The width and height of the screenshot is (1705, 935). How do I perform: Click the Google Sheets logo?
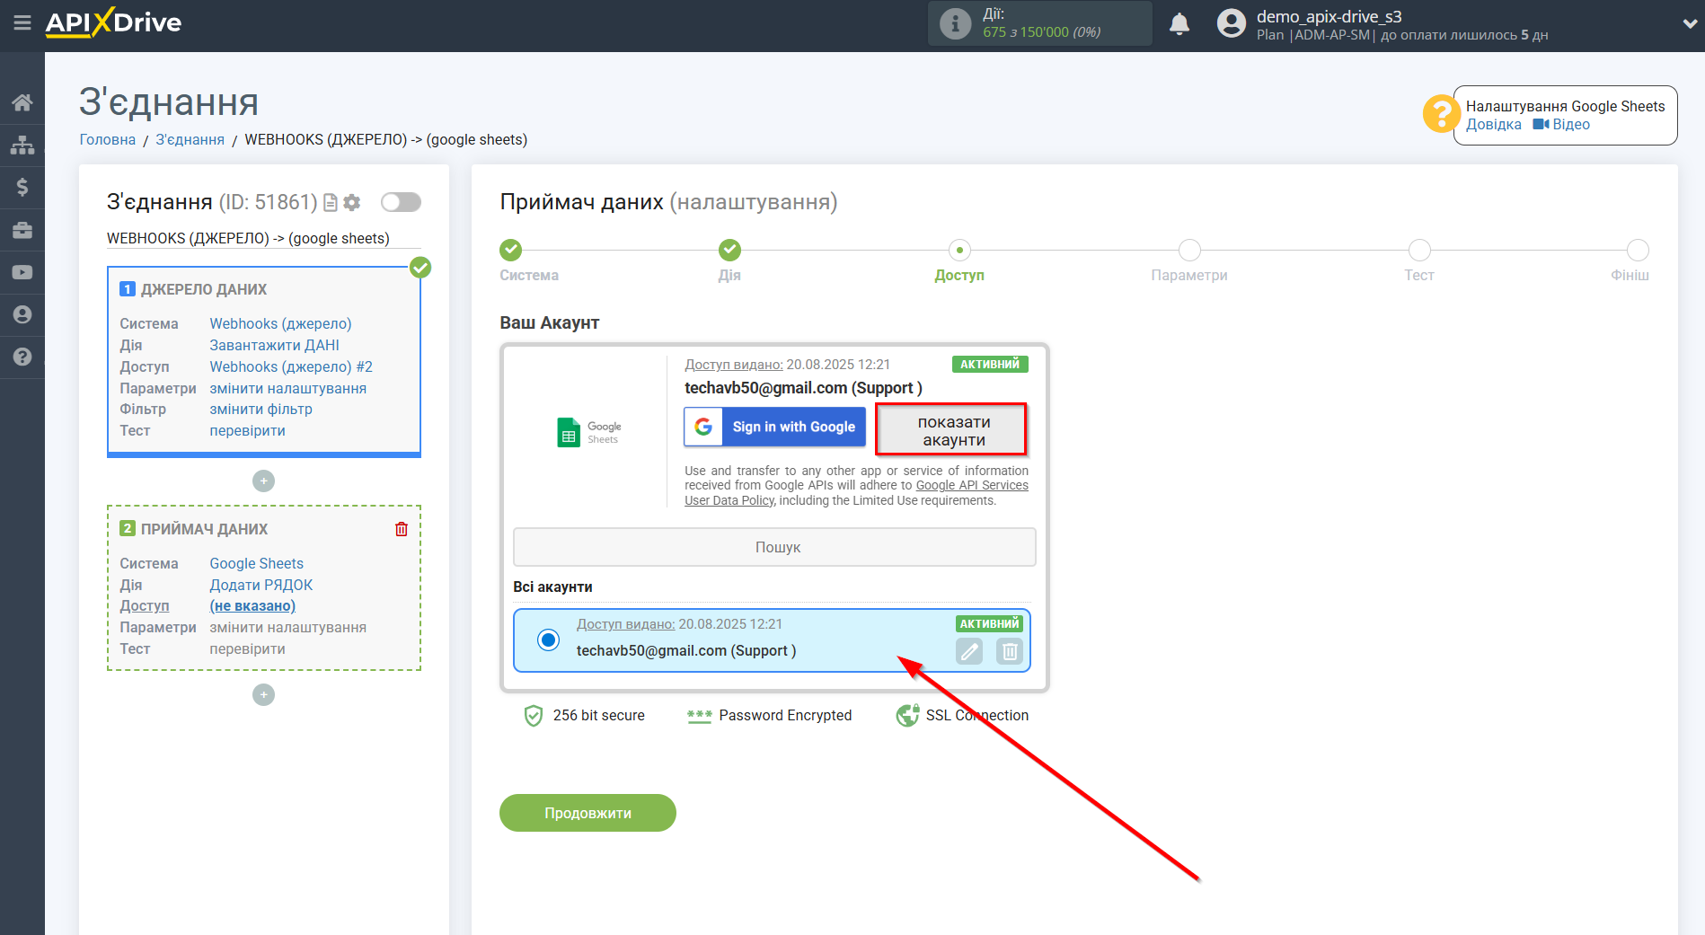coord(588,432)
